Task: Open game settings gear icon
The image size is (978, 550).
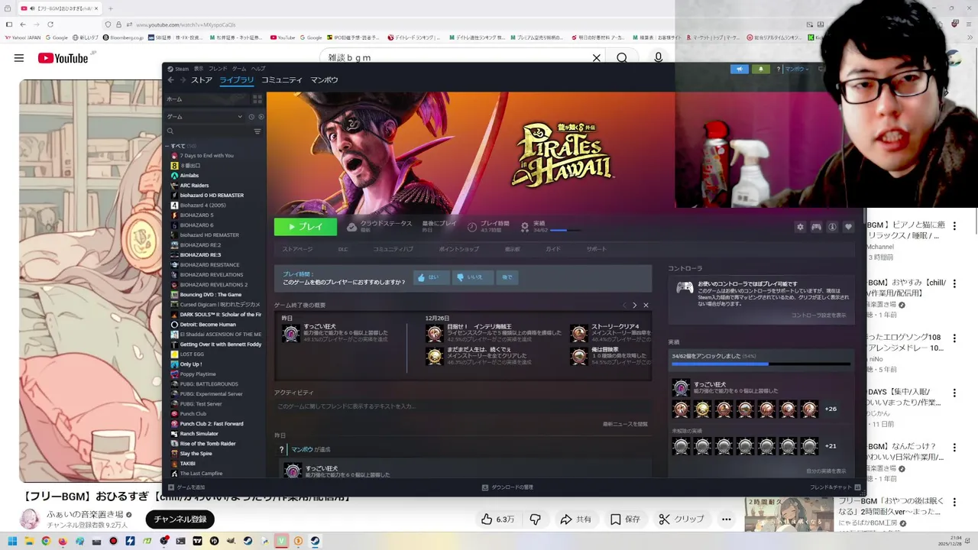Action: pyautogui.click(x=800, y=227)
